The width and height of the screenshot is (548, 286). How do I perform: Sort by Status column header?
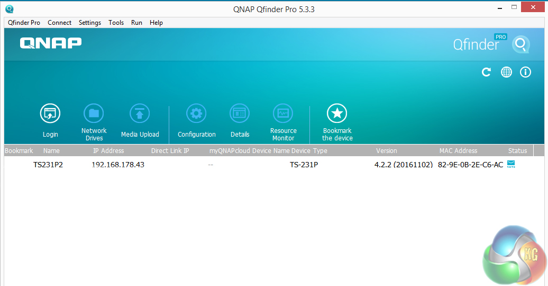click(518, 151)
